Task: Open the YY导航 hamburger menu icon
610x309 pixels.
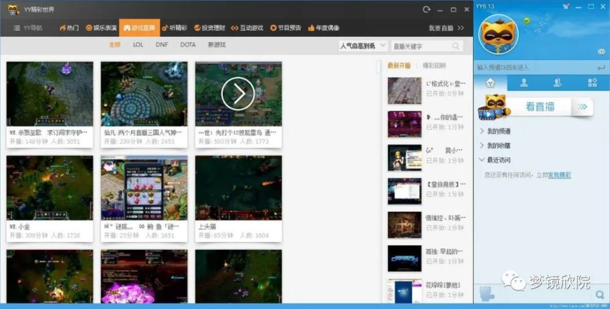Action: (16, 28)
